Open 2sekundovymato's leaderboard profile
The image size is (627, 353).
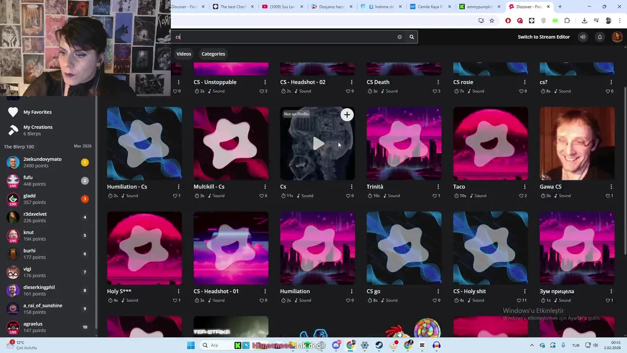[x=48, y=162]
